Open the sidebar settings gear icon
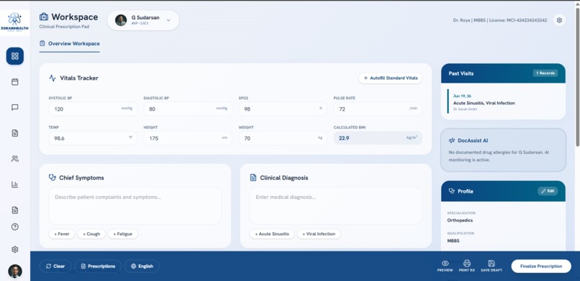The height and width of the screenshot is (281, 580). point(15,249)
